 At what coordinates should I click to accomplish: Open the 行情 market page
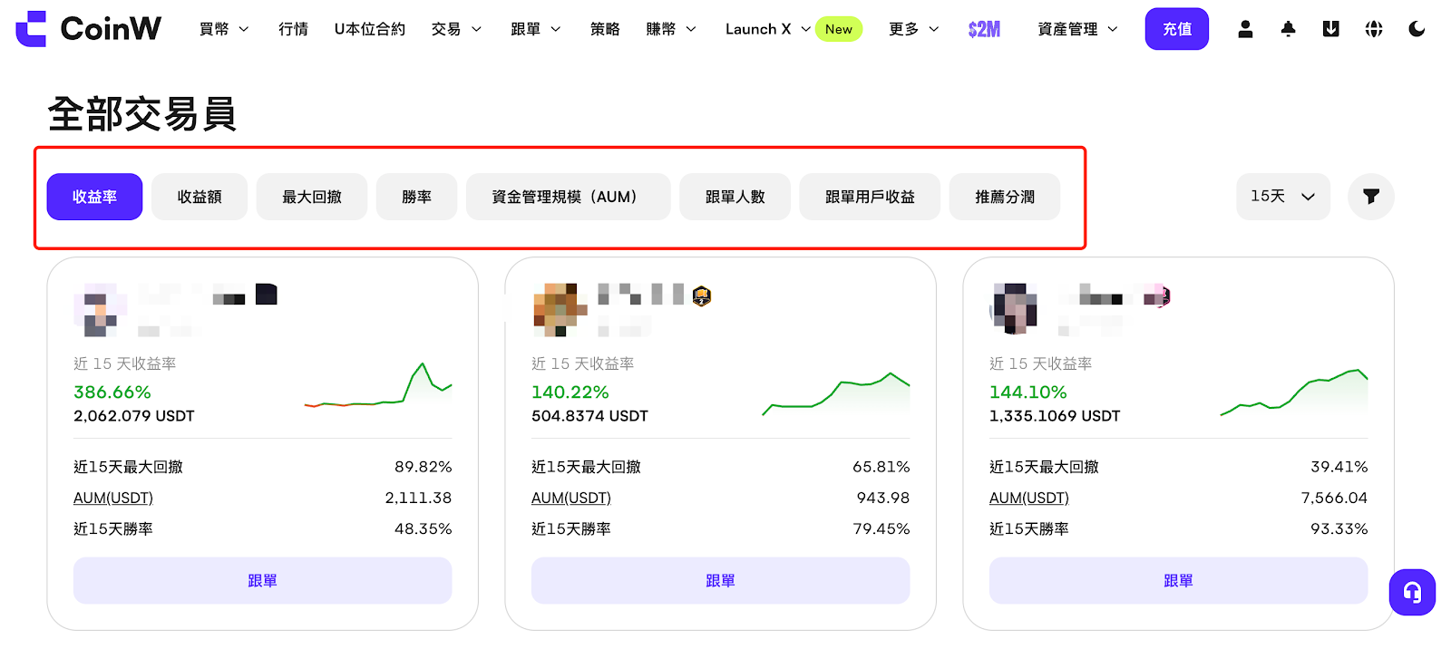pos(293,29)
